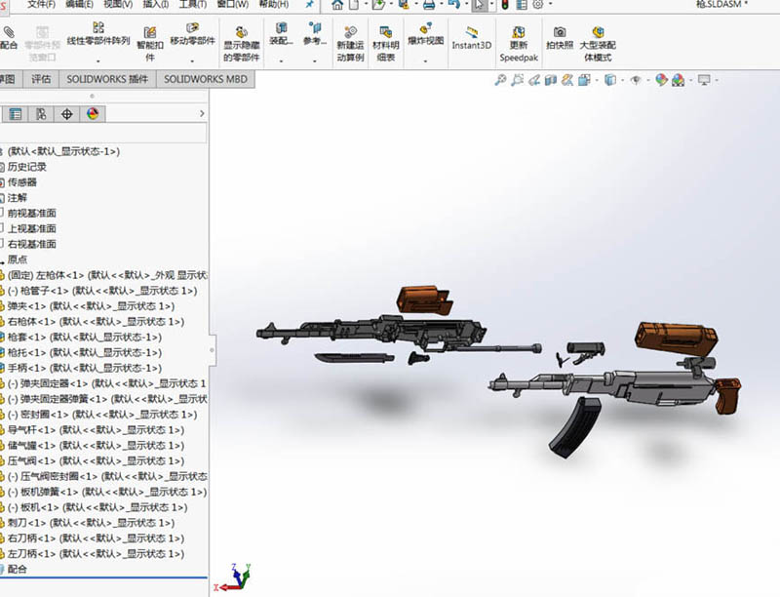780x597 pixels.
Task: Open the 文件(F) menu
Action: pos(42,4)
